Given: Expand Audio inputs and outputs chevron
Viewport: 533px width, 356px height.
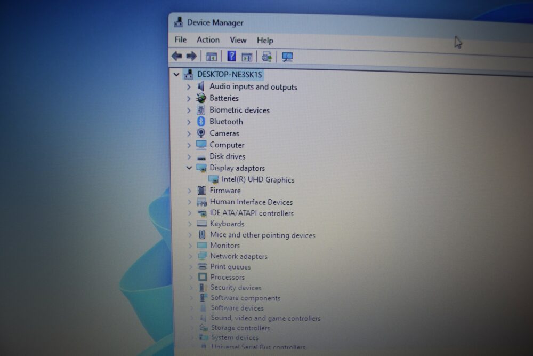Looking at the screenshot, I should 188,87.
